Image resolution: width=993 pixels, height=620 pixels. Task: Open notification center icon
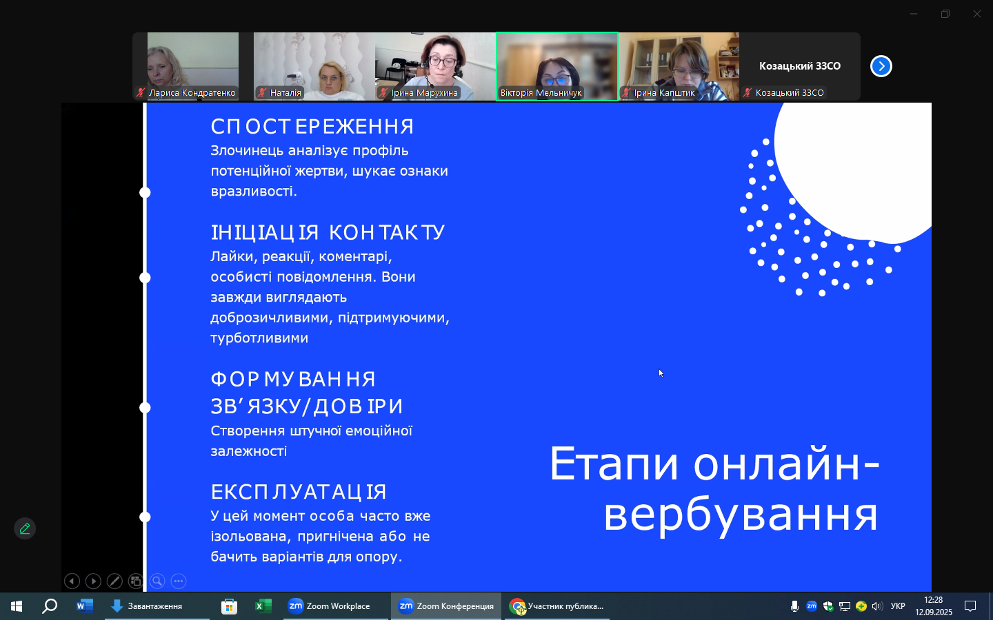click(970, 606)
